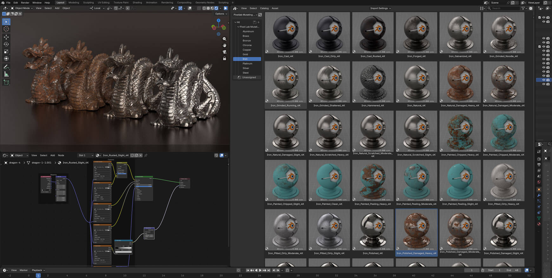Image resolution: width=552 pixels, height=278 pixels.
Task: Click the Marker button in timeline
Action: point(24,270)
